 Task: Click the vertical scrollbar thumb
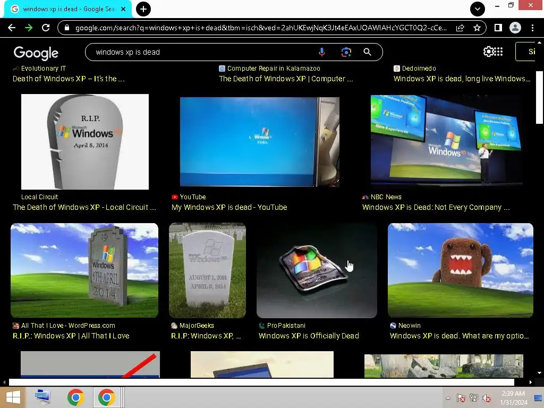pos(539,97)
